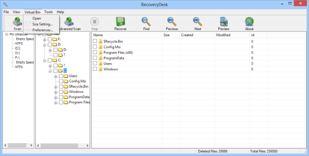Open the View menu

point(16,12)
